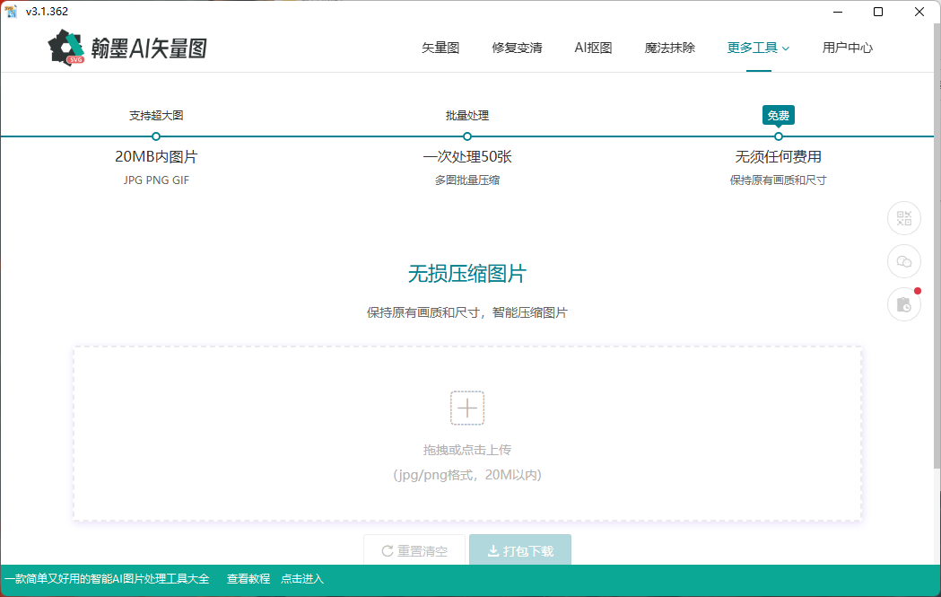Select the 魔法抹除 tab
Screen dimensions: 941x597
click(x=669, y=48)
